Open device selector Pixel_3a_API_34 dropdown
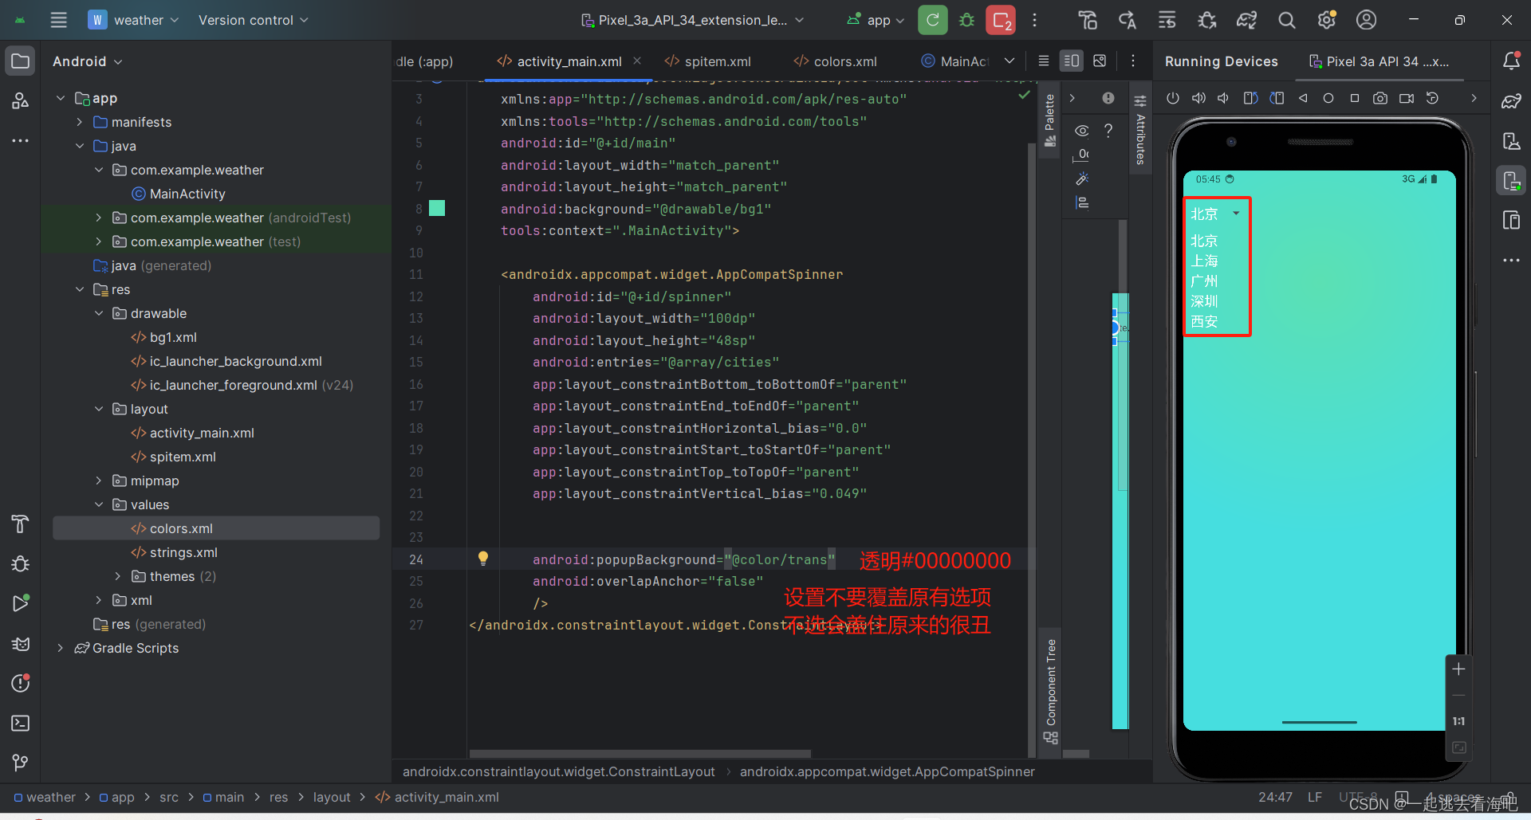 pyautogui.click(x=692, y=20)
